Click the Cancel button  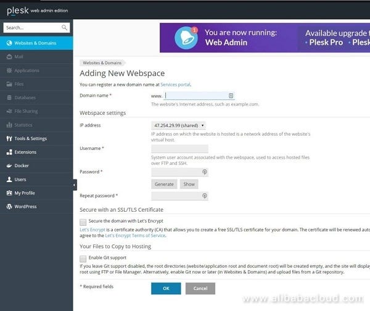[200, 288]
